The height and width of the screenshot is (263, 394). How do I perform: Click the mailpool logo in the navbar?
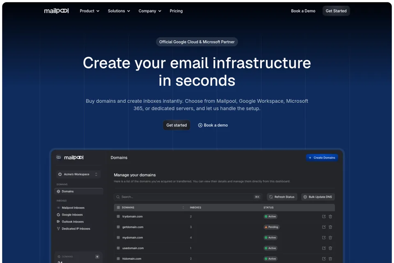[56, 11]
